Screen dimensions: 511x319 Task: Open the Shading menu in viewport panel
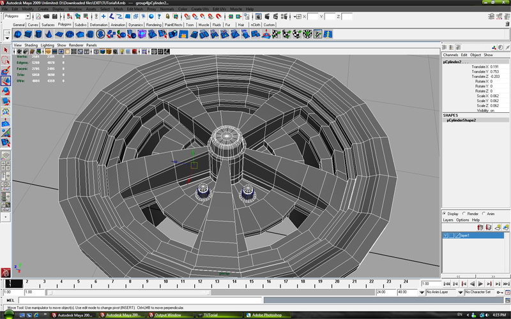click(x=32, y=45)
